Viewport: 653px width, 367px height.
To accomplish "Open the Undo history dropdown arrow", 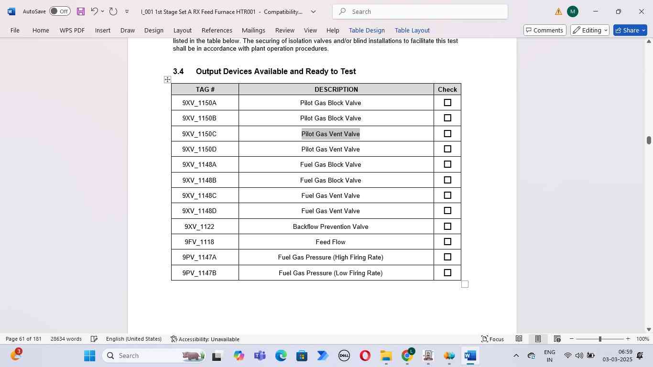I will pyautogui.click(x=102, y=11).
